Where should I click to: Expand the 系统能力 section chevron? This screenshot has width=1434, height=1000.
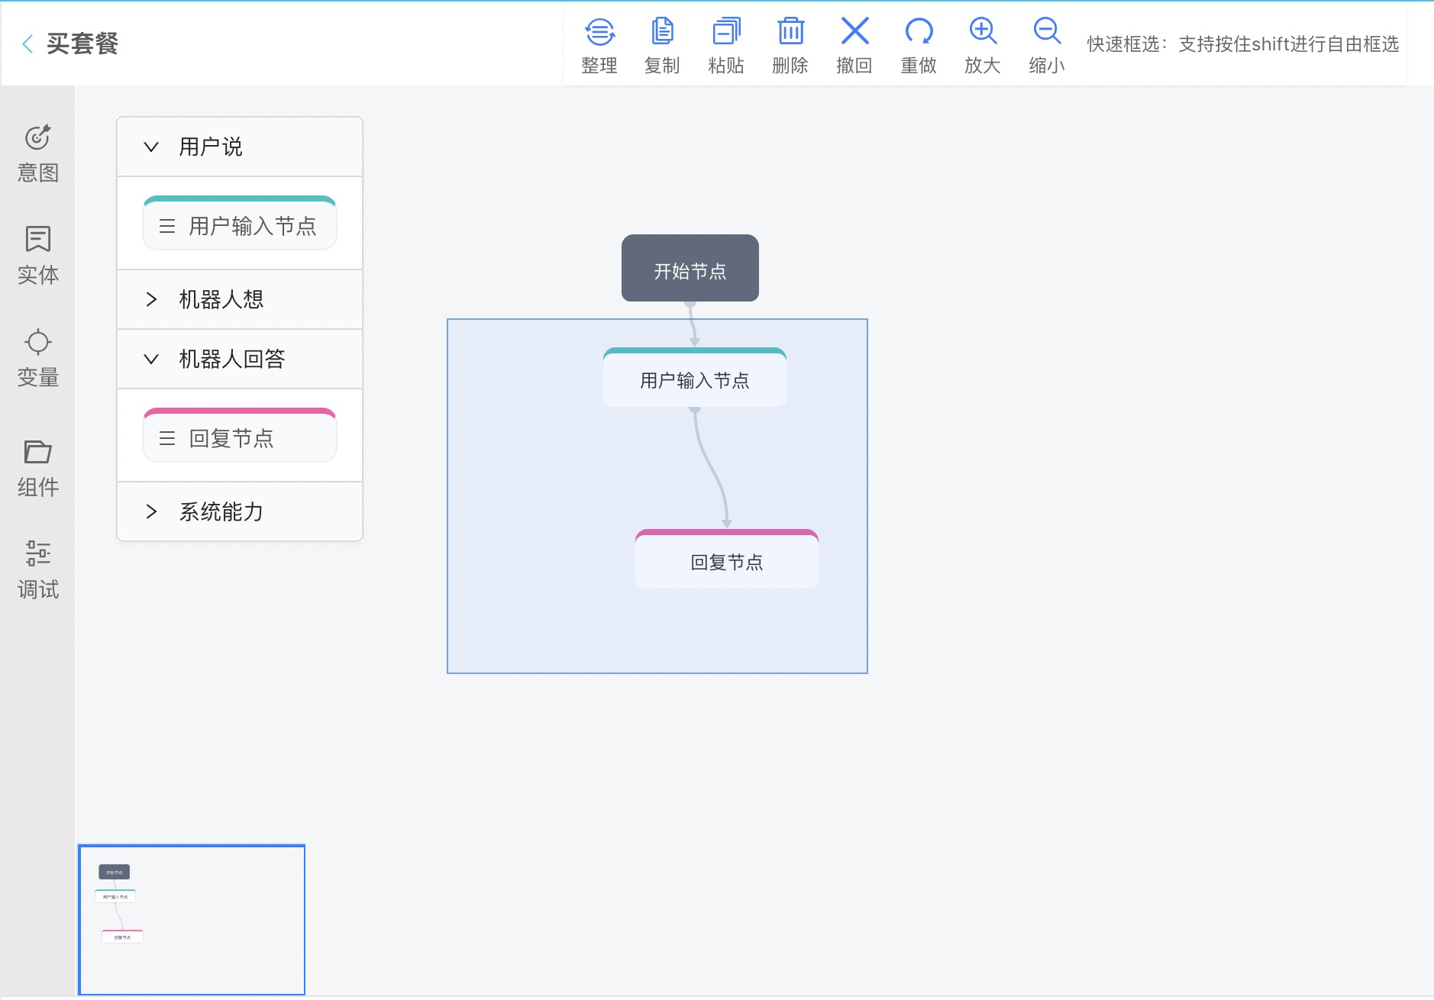pyautogui.click(x=151, y=511)
